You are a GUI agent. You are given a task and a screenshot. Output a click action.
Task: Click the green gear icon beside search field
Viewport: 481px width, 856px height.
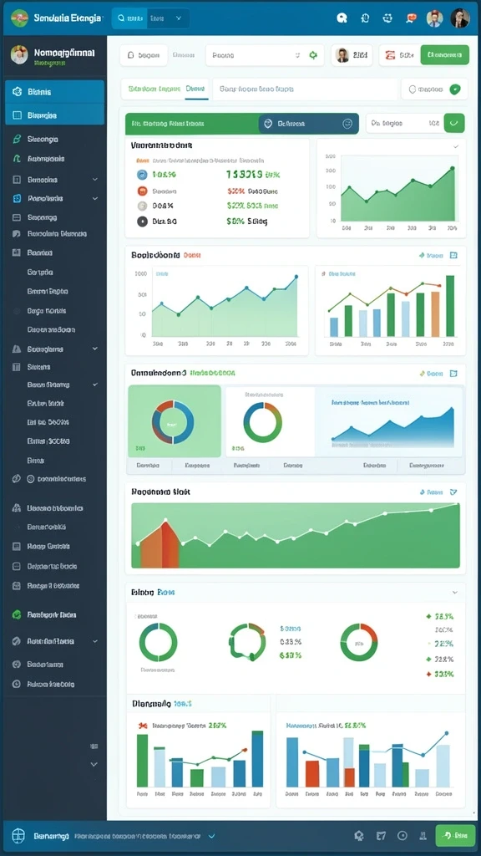[x=313, y=55]
